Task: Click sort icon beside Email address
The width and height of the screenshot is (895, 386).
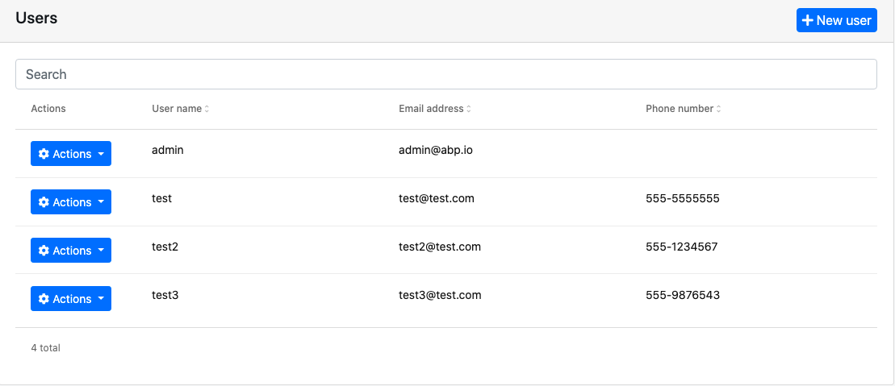Action: [469, 109]
